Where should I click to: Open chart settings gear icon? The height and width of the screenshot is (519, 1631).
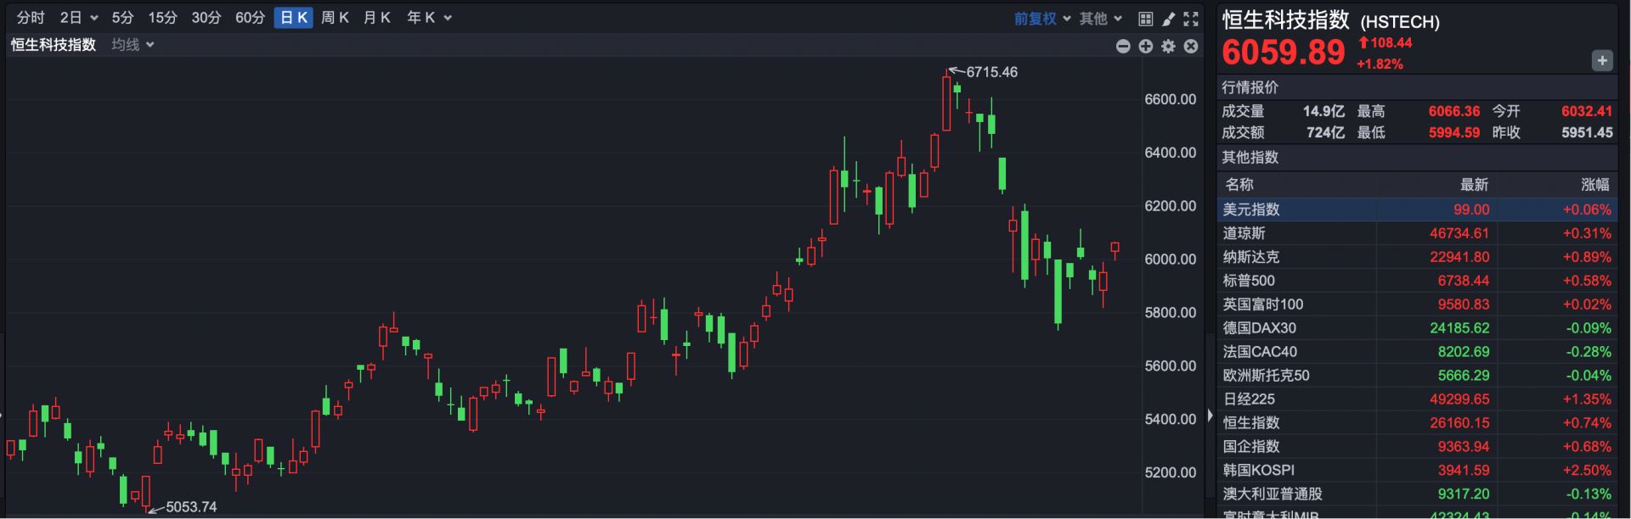pos(1168,47)
